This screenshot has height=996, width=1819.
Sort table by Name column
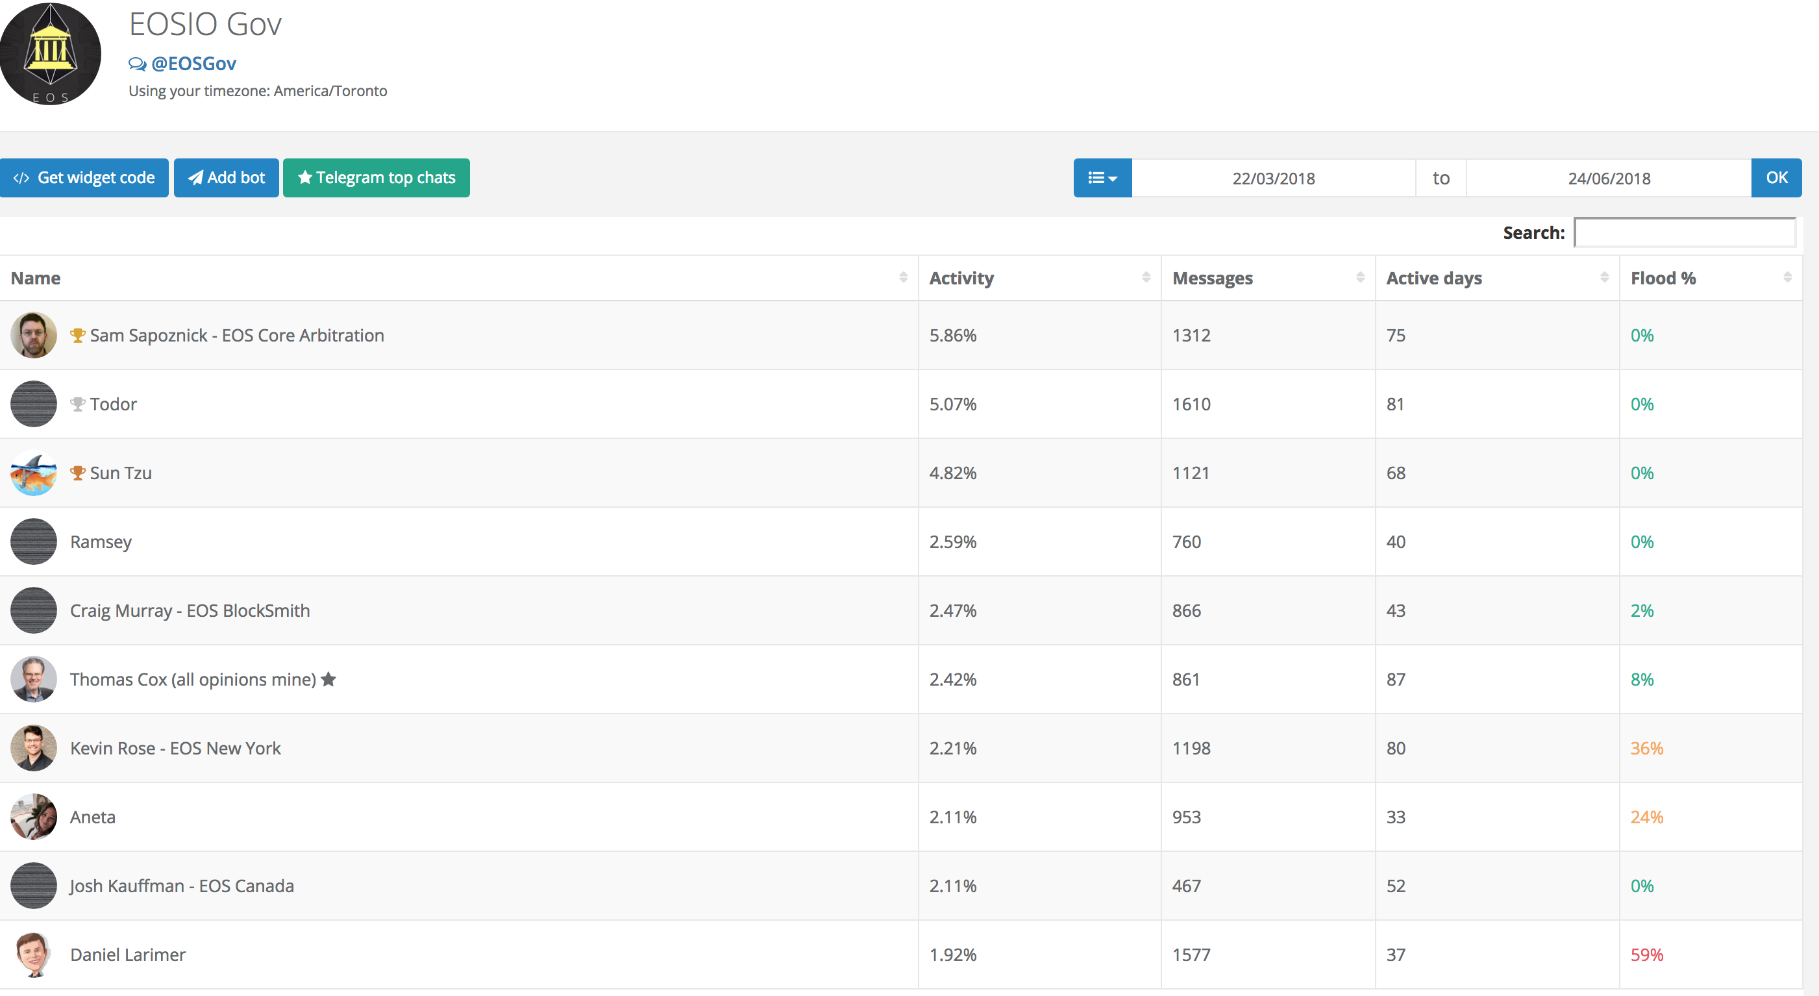[x=459, y=279]
